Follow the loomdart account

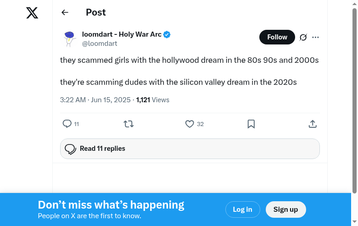click(x=277, y=37)
